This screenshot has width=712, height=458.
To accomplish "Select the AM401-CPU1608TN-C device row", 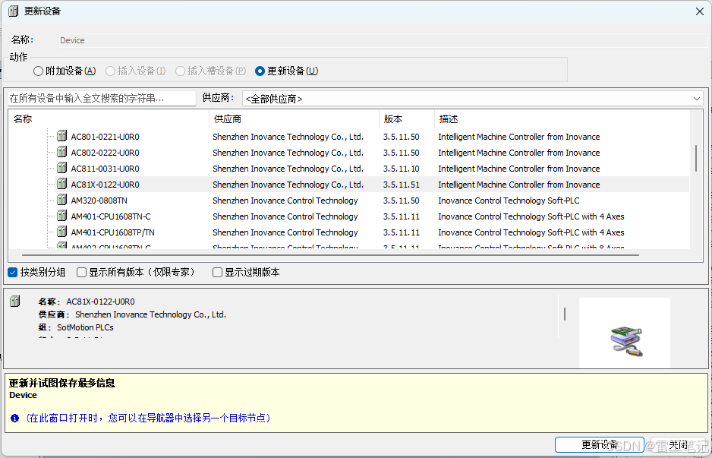I will click(371, 216).
